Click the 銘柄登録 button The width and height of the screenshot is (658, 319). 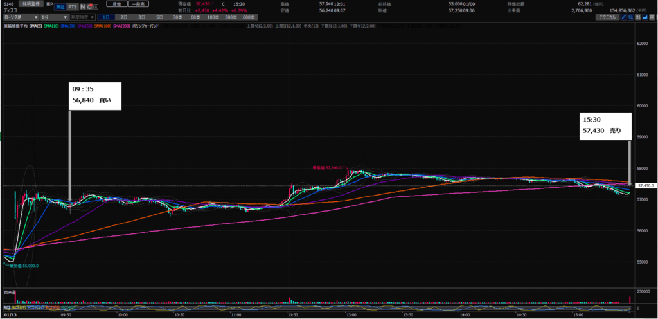click(x=30, y=5)
